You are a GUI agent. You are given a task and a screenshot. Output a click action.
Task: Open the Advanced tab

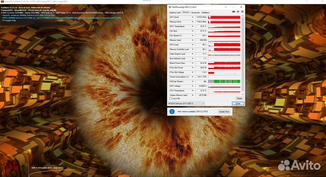pyautogui.click(x=195, y=13)
